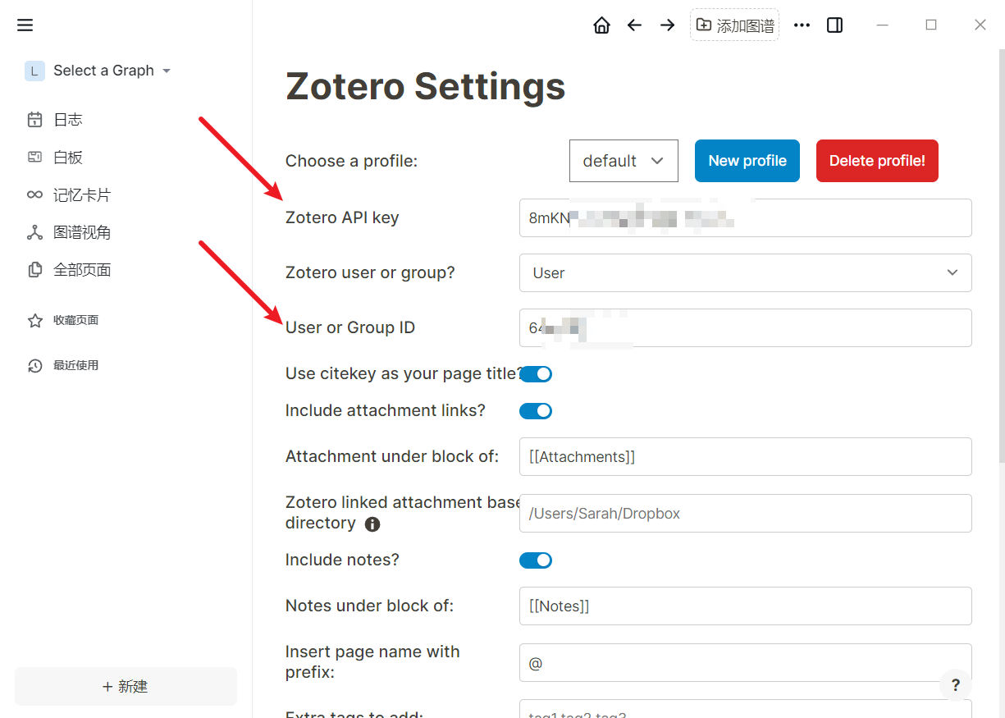The width and height of the screenshot is (1005, 718).
Task: Open the default profile dropdown
Action: point(624,161)
